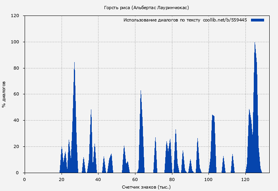Viewport: 278px width, 191px height.
Task: Click the x-axis tick label 40
Action: [98, 179]
